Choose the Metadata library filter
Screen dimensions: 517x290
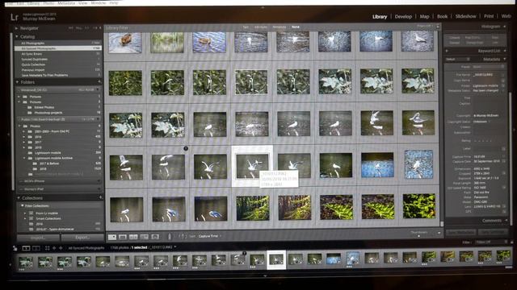[279, 27]
